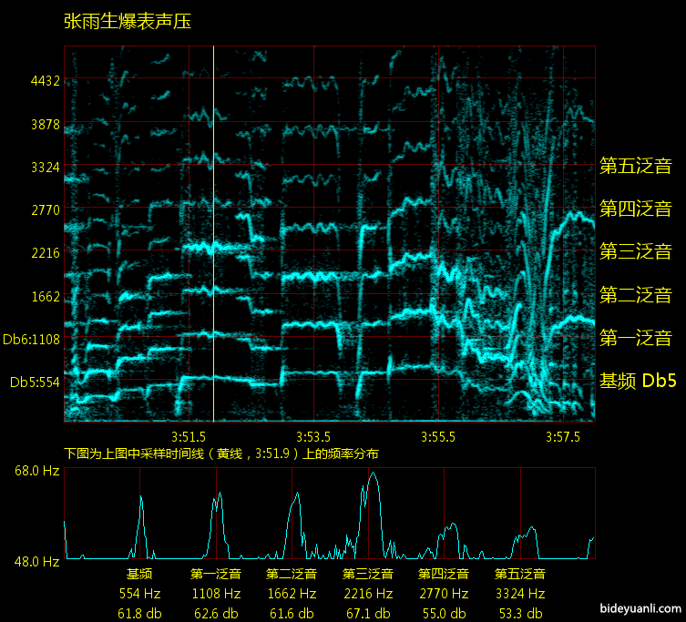The image size is (686, 622).
Task: Select the 67.1 db value under 2216 Hz
Action: (368, 613)
